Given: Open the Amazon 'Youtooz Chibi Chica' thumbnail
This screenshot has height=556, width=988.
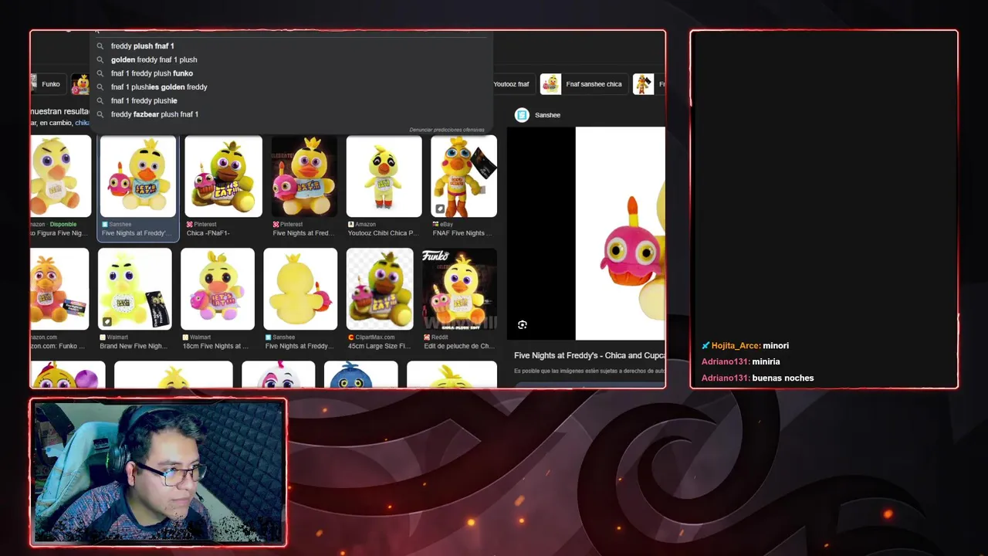Looking at the screenshot, I should pyautogui.click(x=384, y=177).
